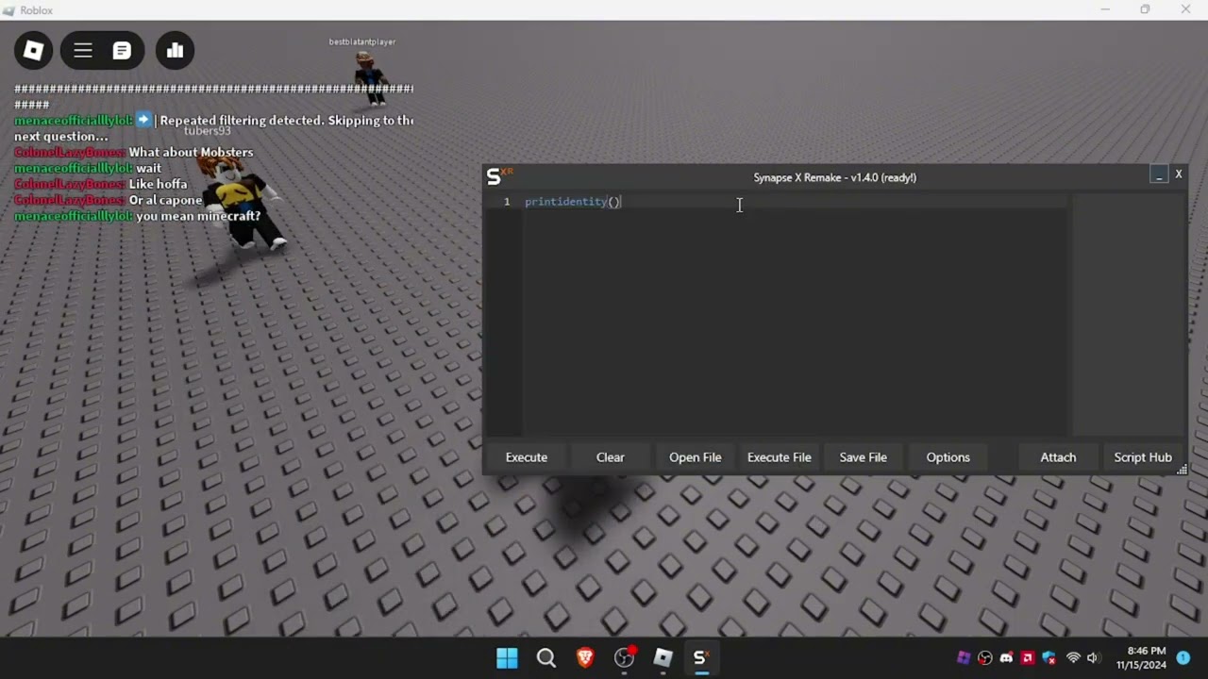1208x679 pixels.
Task: Open the Script Hub
Action: point(1143,457)
